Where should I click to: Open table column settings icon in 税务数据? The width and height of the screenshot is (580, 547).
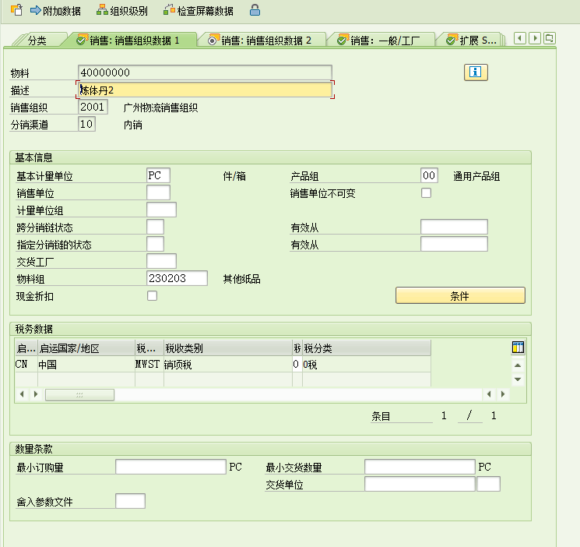(518, 348)
